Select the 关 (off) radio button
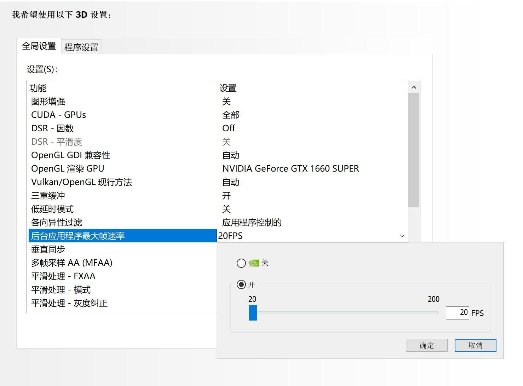 coord(241,263)
